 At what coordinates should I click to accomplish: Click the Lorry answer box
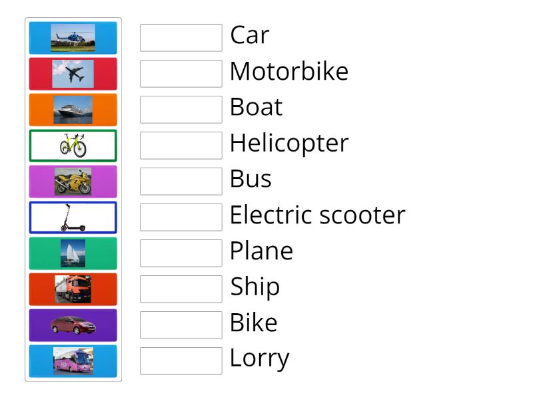point(181,360)
